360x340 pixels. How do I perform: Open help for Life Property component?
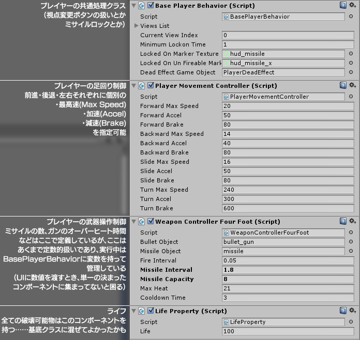(343, 311)
